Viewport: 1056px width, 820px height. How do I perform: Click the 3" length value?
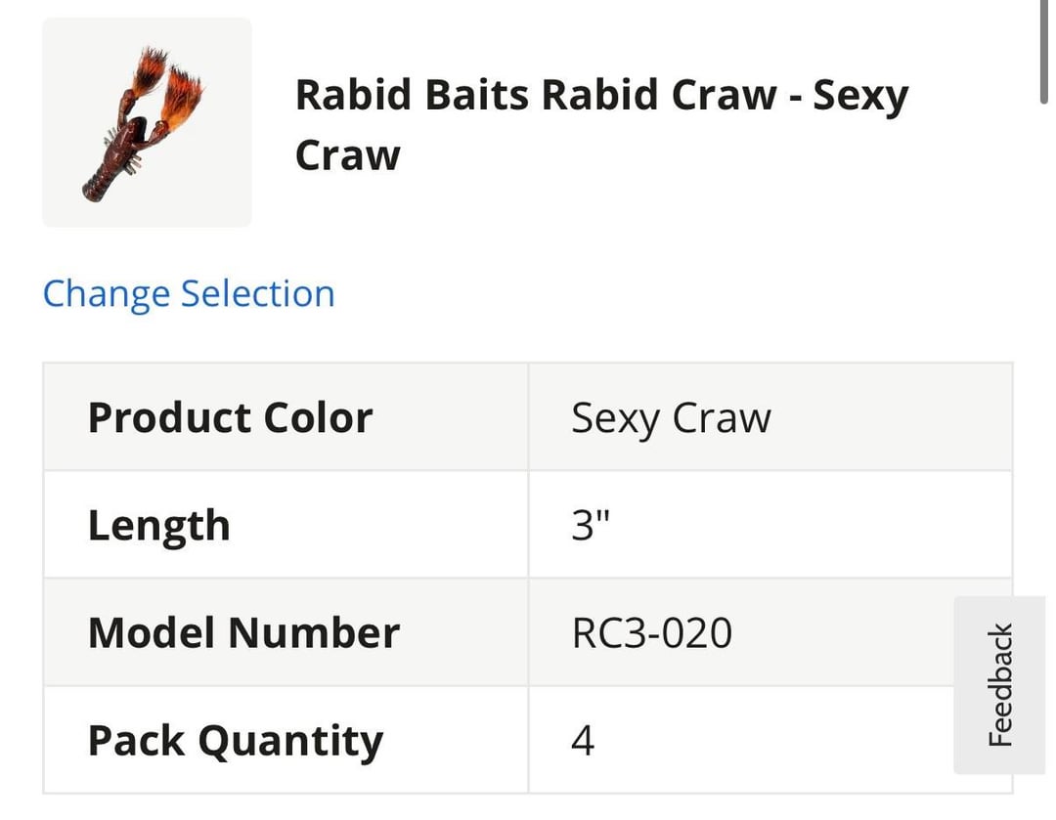pos(591,526)
